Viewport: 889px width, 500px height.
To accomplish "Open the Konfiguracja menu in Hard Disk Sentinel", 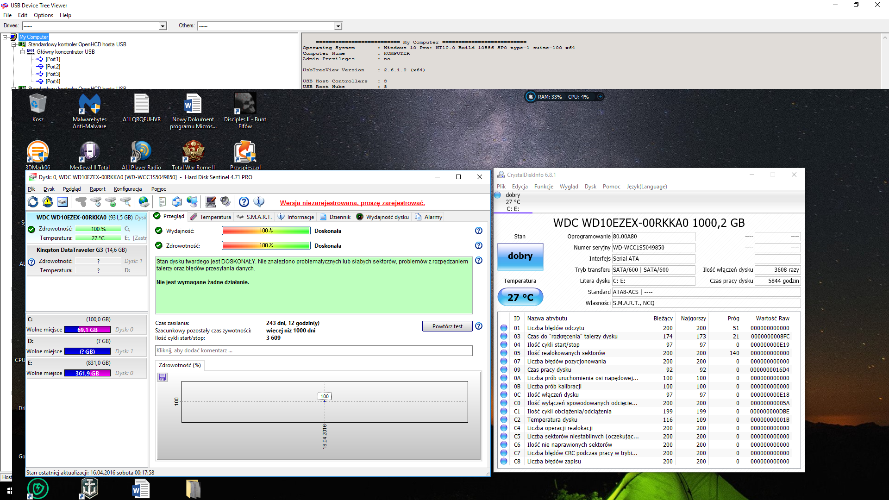I will click(x=128, y=189).
